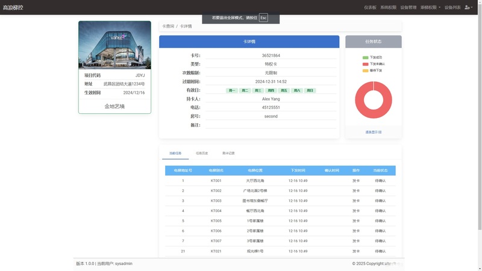Click the 确认时间 column header
Screen dimensions: 482x271
[332, 170]
